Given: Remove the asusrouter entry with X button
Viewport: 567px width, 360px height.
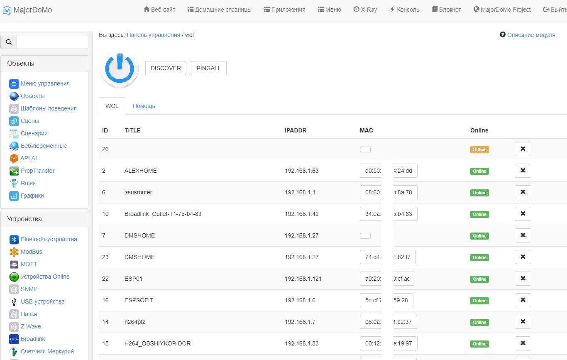Looking at the screenshot, I should coord(523,192).
